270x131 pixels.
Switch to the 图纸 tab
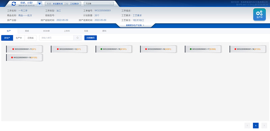click(27, 31)
